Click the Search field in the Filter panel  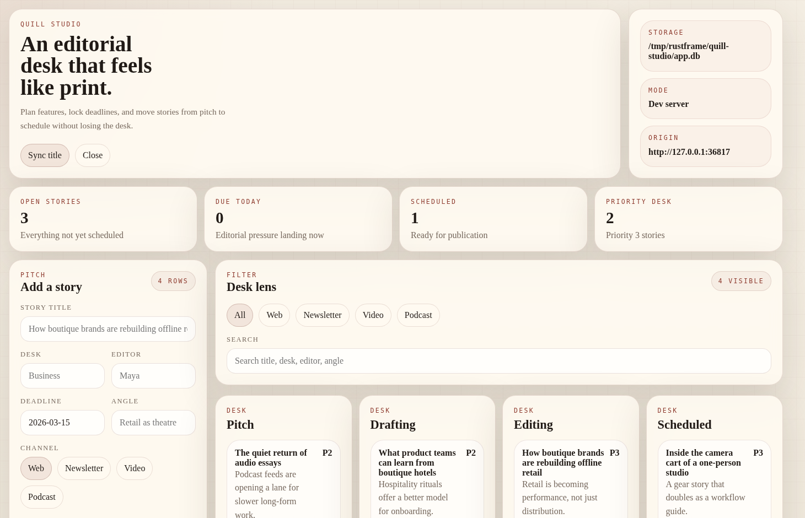point(498,361)
